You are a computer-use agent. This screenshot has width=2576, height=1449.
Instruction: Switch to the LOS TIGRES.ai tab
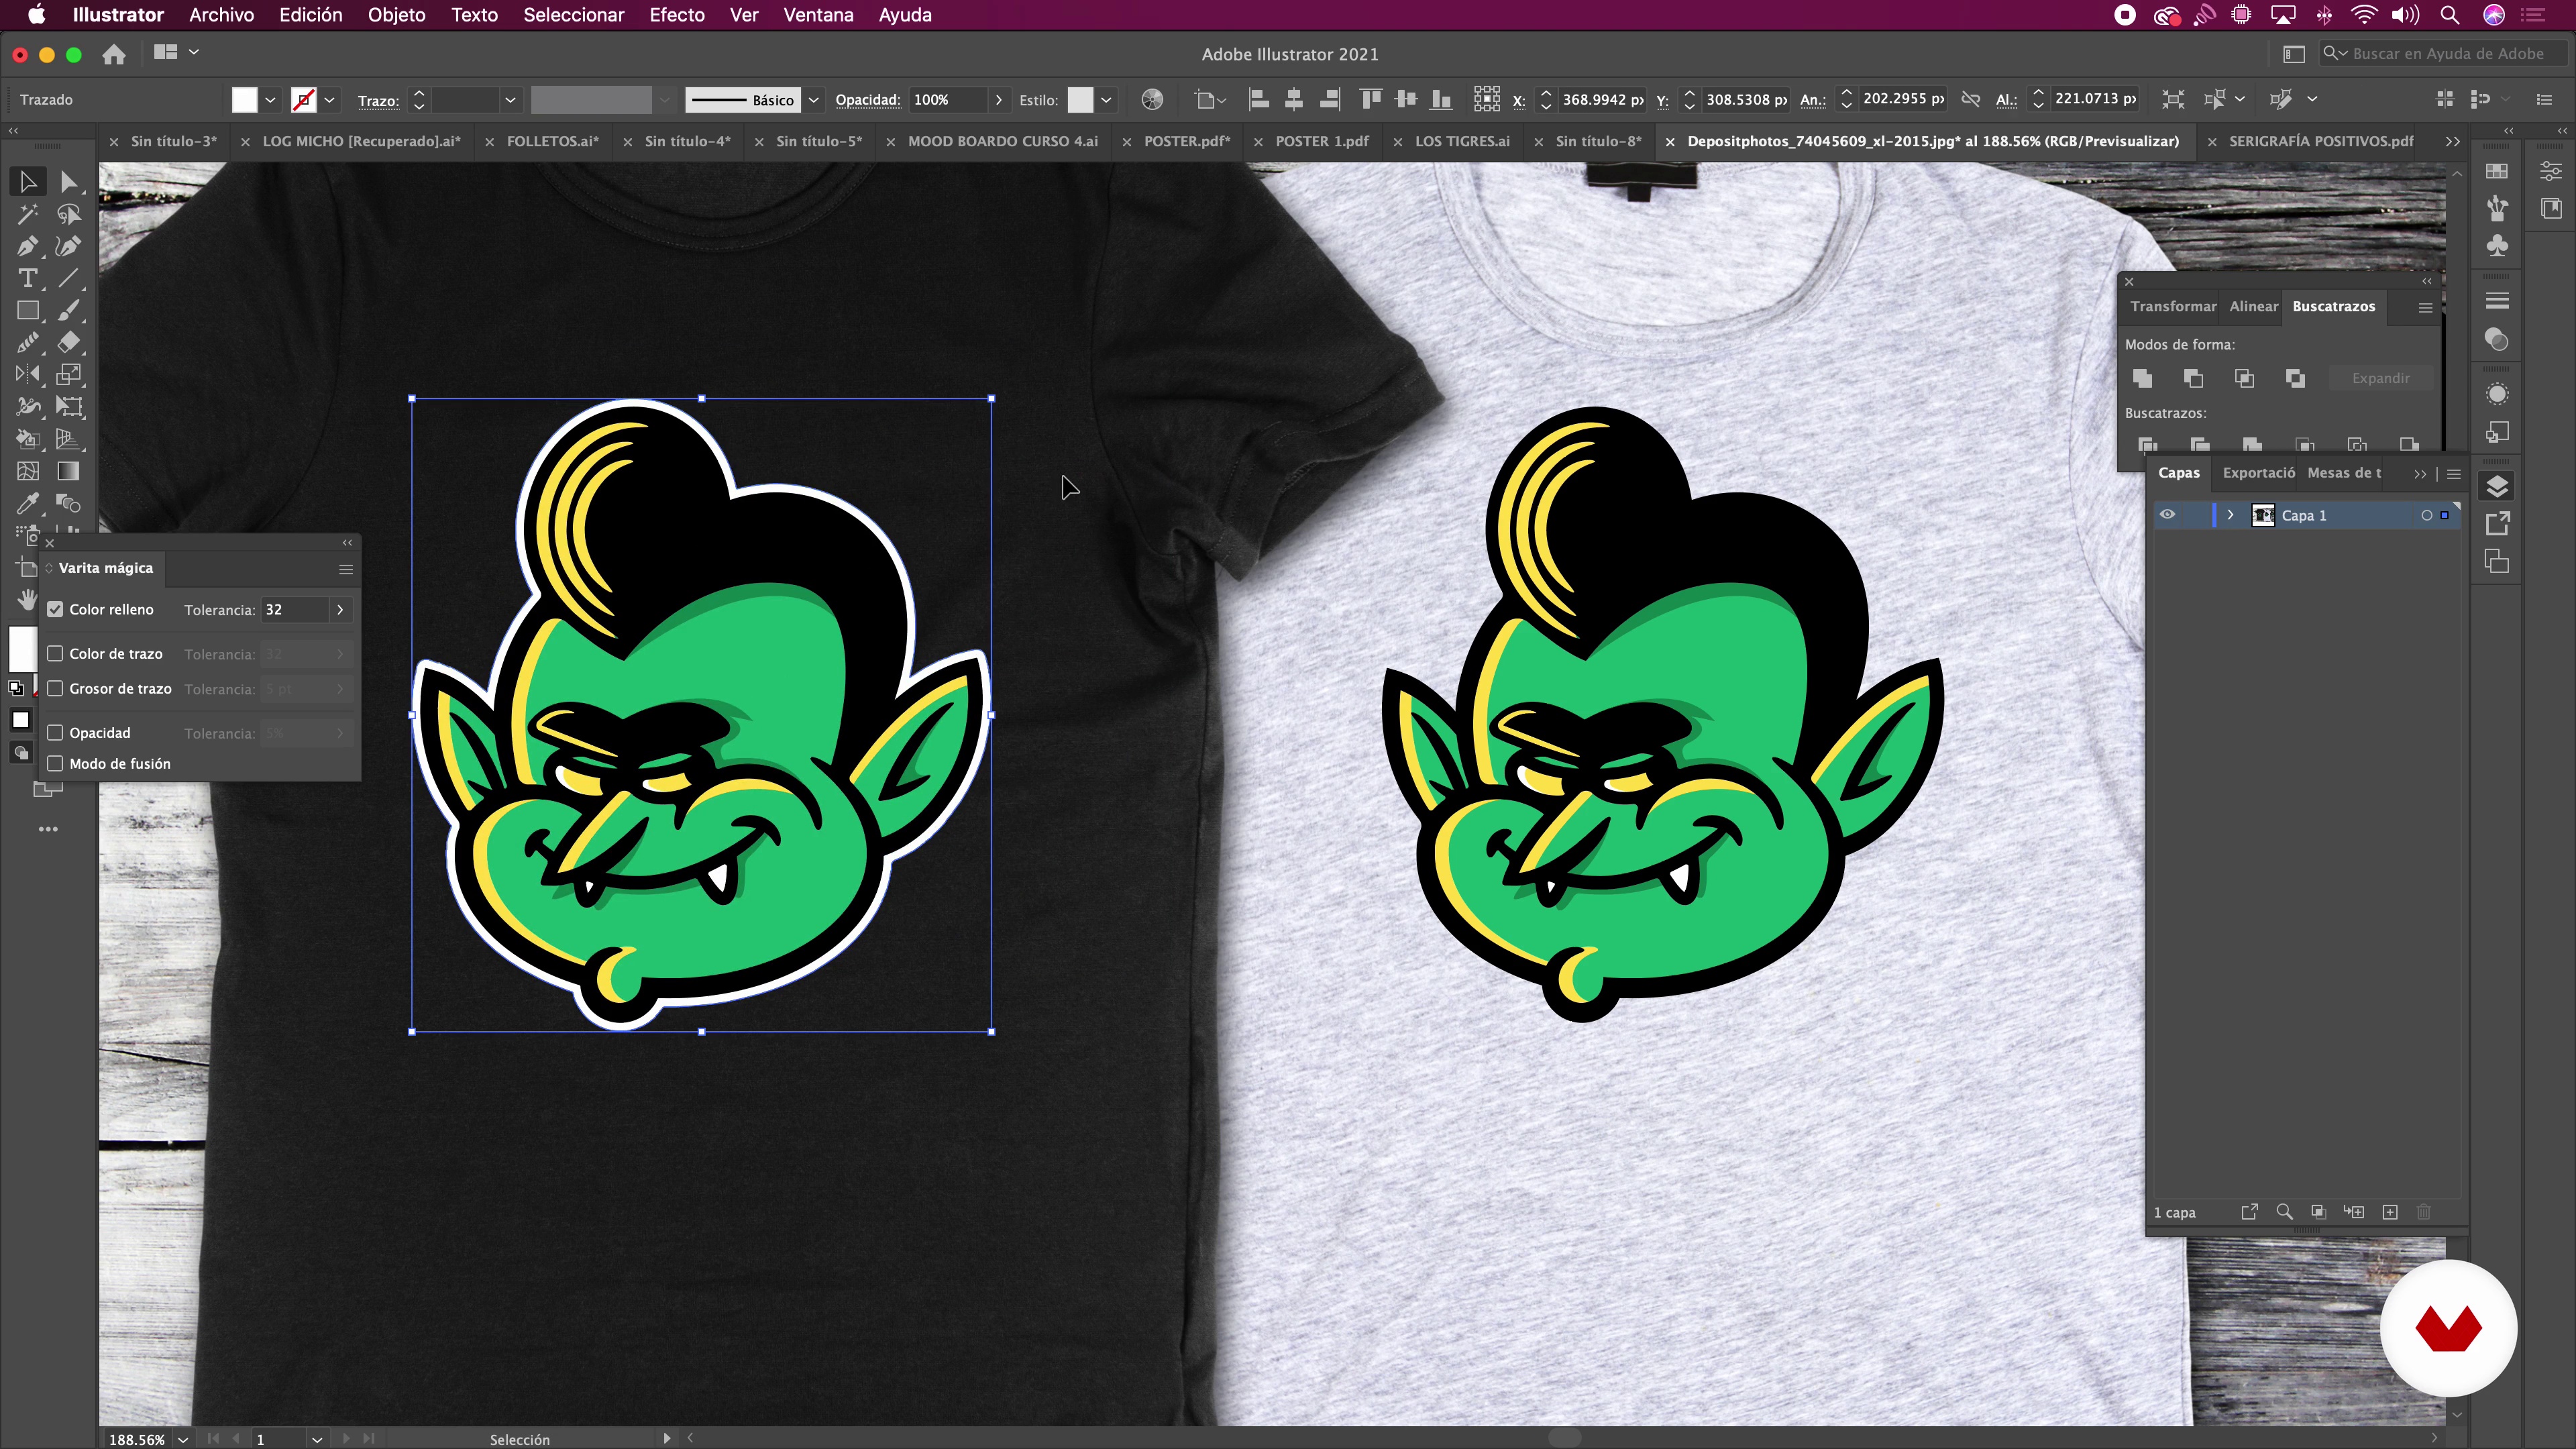click(x=1461, y=141)
